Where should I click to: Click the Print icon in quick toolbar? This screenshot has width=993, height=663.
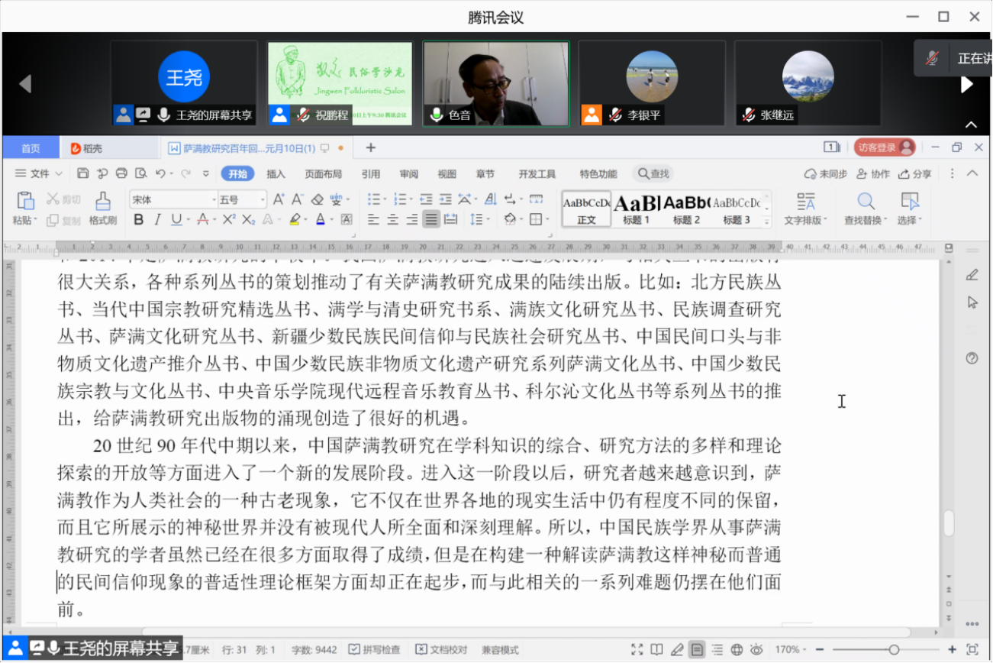(x=121, y=173)
